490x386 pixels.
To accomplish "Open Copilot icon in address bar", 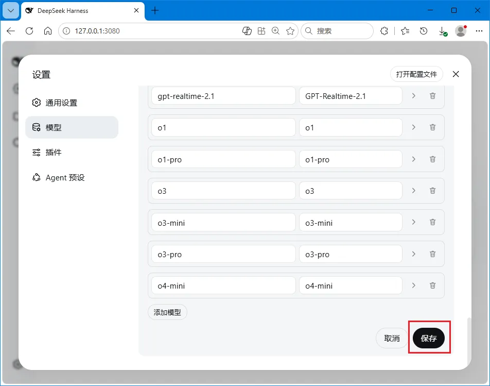I will point(247,30).
